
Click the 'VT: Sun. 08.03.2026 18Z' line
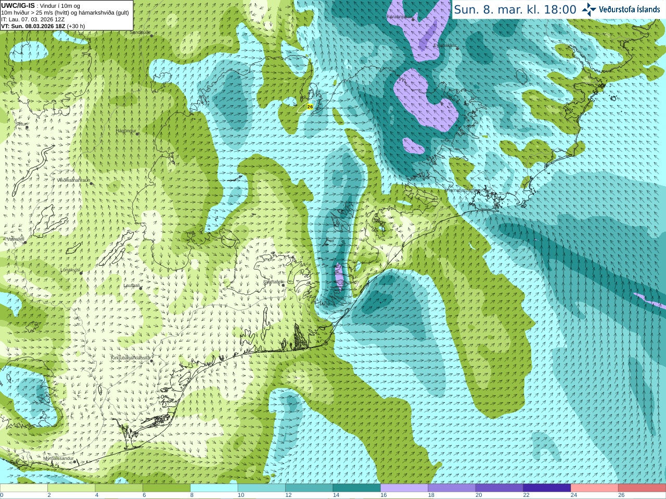pyautogui.click(x=33, y=26)
